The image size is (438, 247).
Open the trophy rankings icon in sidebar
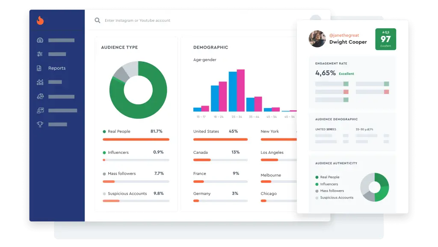pos(39,124)
